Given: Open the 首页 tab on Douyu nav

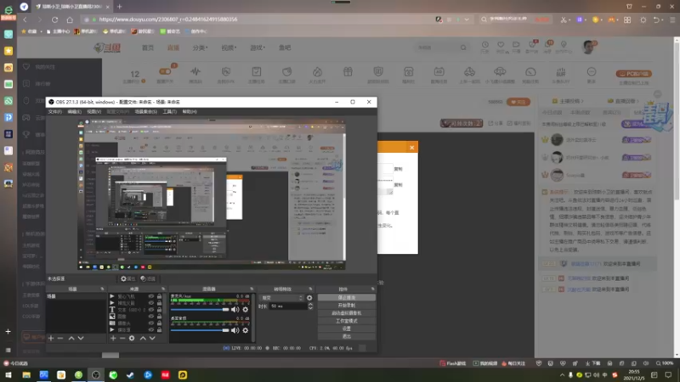Looking at the screenshot, I should pos(148,48).
